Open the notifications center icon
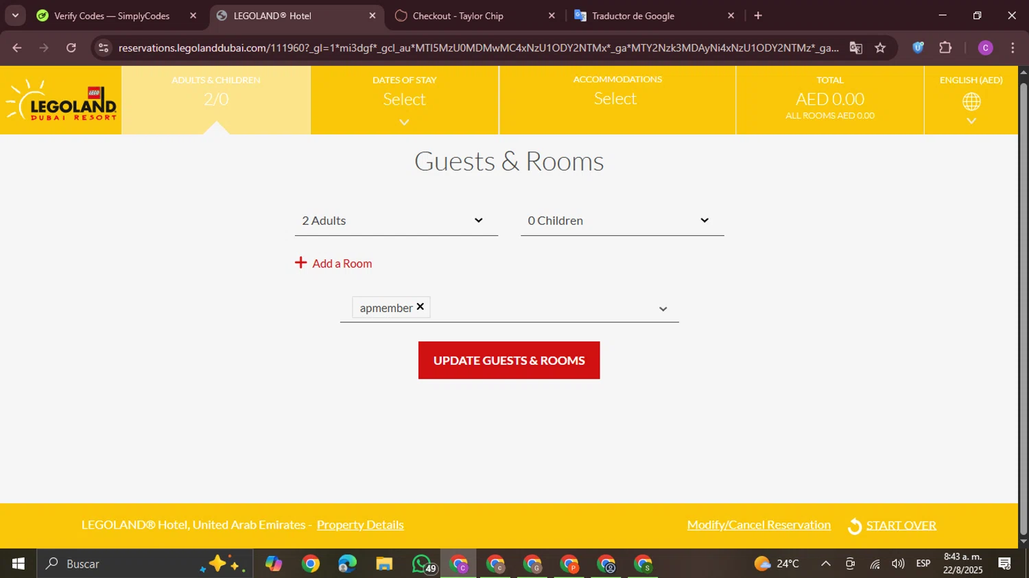This screenshot has width=1029, height=578. click(1005, 564)
